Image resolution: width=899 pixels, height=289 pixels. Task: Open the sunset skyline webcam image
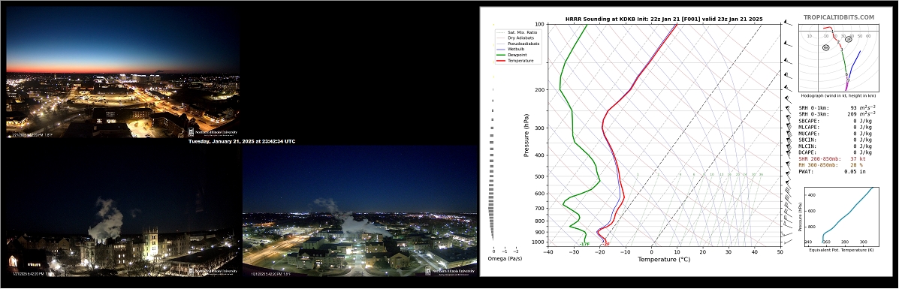[122, 71]
